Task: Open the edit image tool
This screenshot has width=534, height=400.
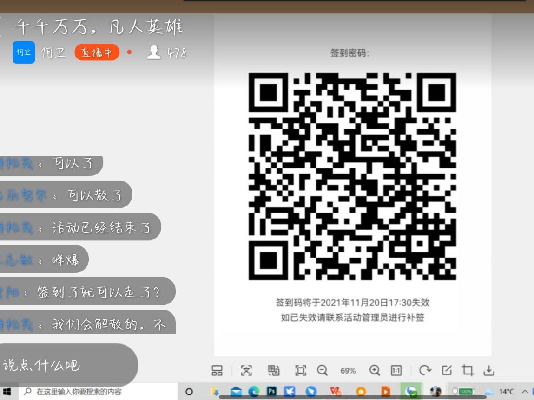Action: click(x=447, y=370)
